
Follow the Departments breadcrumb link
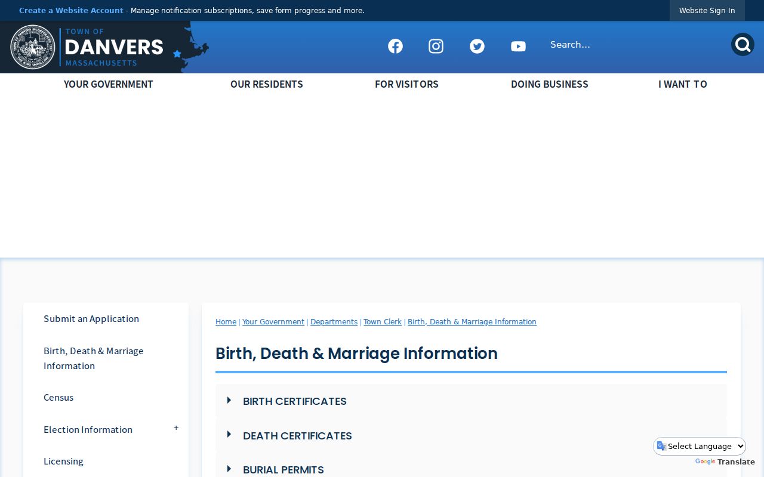click(334, 322)
